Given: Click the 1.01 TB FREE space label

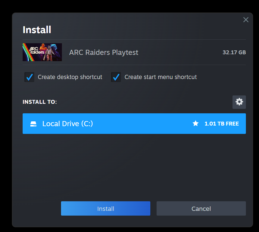Looking at the screenshot, I should pyautogui.click(x=222, y=124).
